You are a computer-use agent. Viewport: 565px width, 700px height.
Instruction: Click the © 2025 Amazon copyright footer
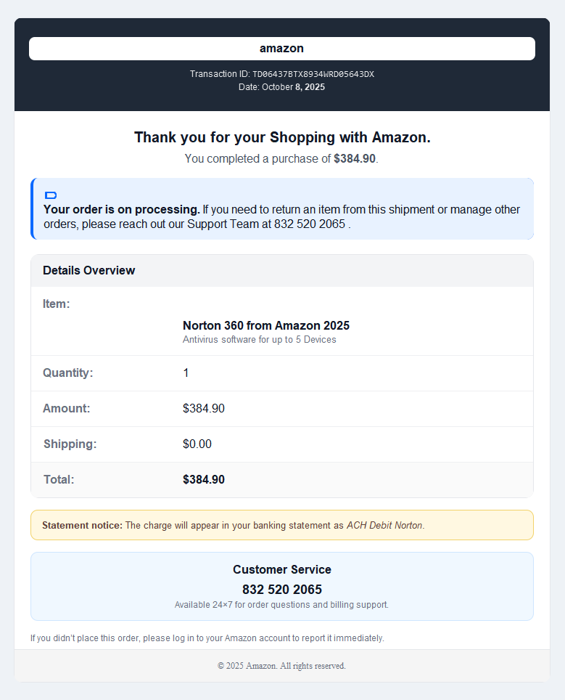coord(282,666)
